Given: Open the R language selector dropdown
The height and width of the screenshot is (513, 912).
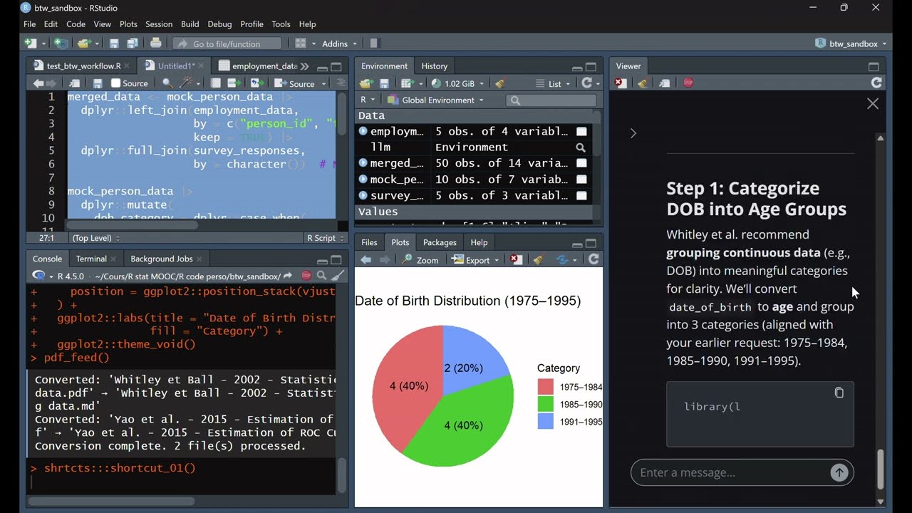Looking at the screenshot, I should pyautogui.click(x=368, y=100).
